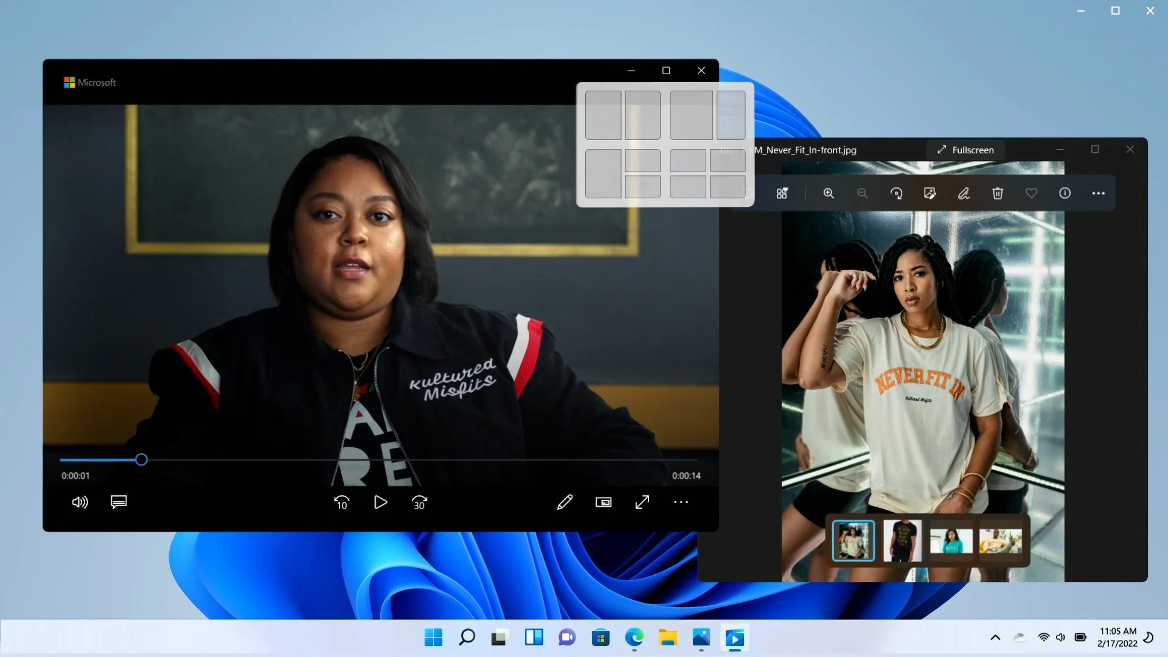The image size is (1168, 657).
Task: Zoom in on the photo
Action: tap(829, 193)
